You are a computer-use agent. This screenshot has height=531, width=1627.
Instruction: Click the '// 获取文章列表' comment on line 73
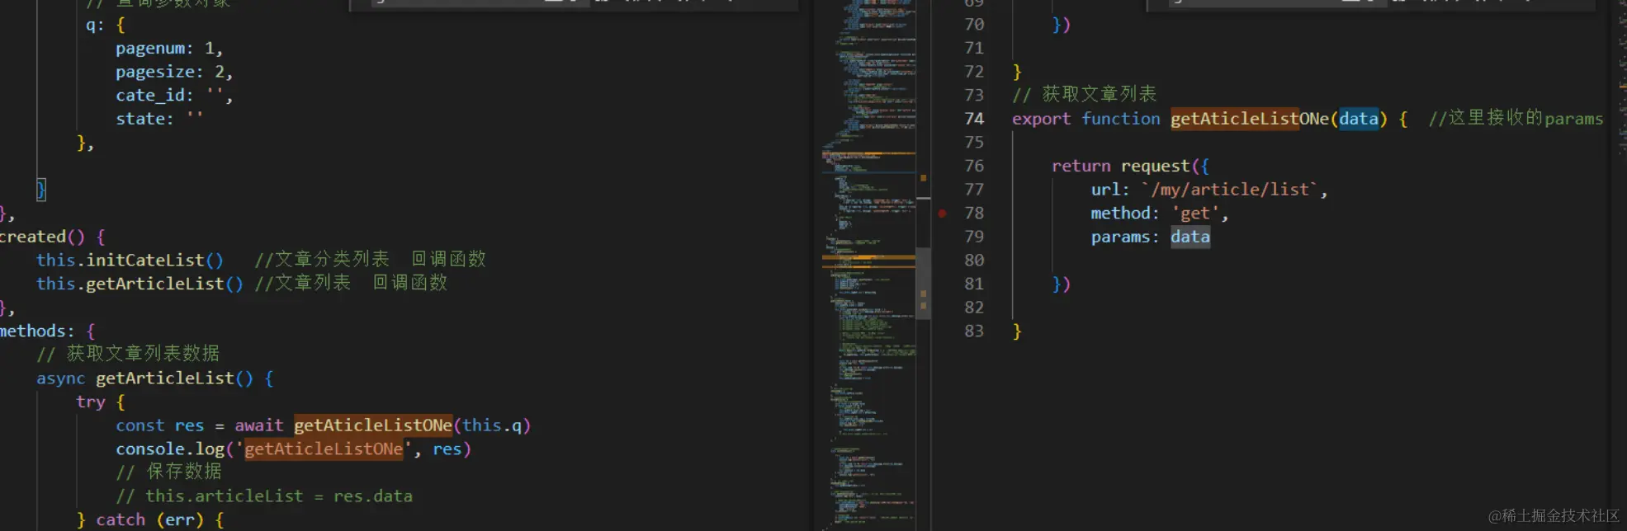click(1085, 95)
